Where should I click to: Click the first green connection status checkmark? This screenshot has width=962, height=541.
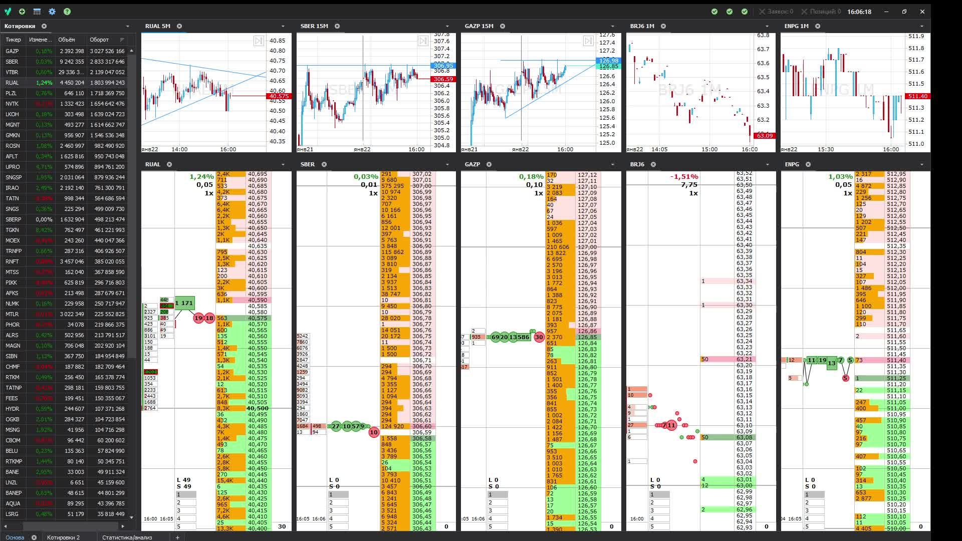pos(714,12)
